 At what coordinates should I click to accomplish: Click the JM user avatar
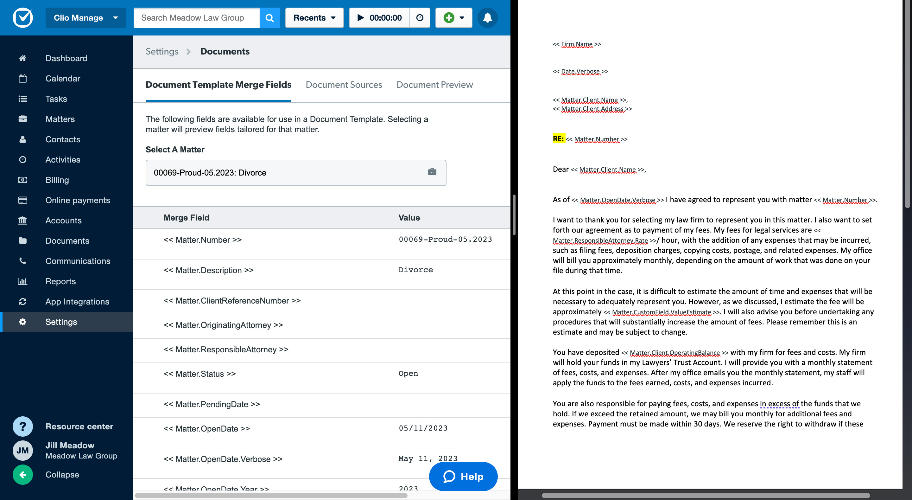tap(23, 450)
